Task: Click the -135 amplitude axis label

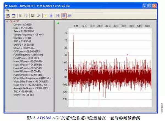Action: tap(65, 99)
